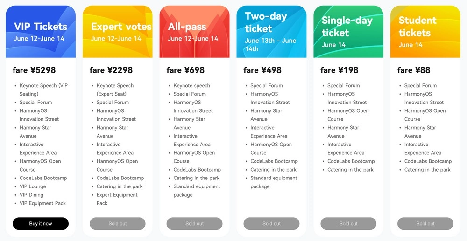Select the orange Student tickets banner

point(425,32)
